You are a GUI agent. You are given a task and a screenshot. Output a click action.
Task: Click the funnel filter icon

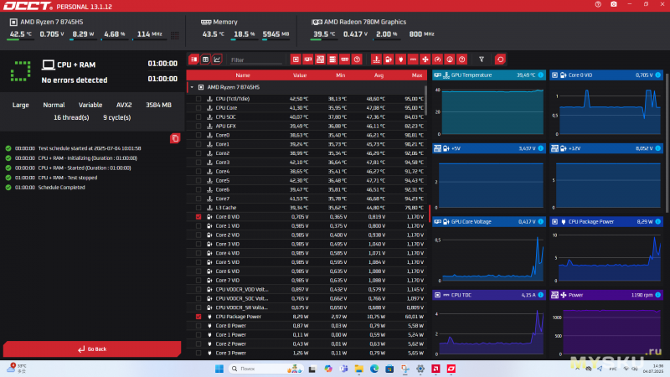[482, 59]
